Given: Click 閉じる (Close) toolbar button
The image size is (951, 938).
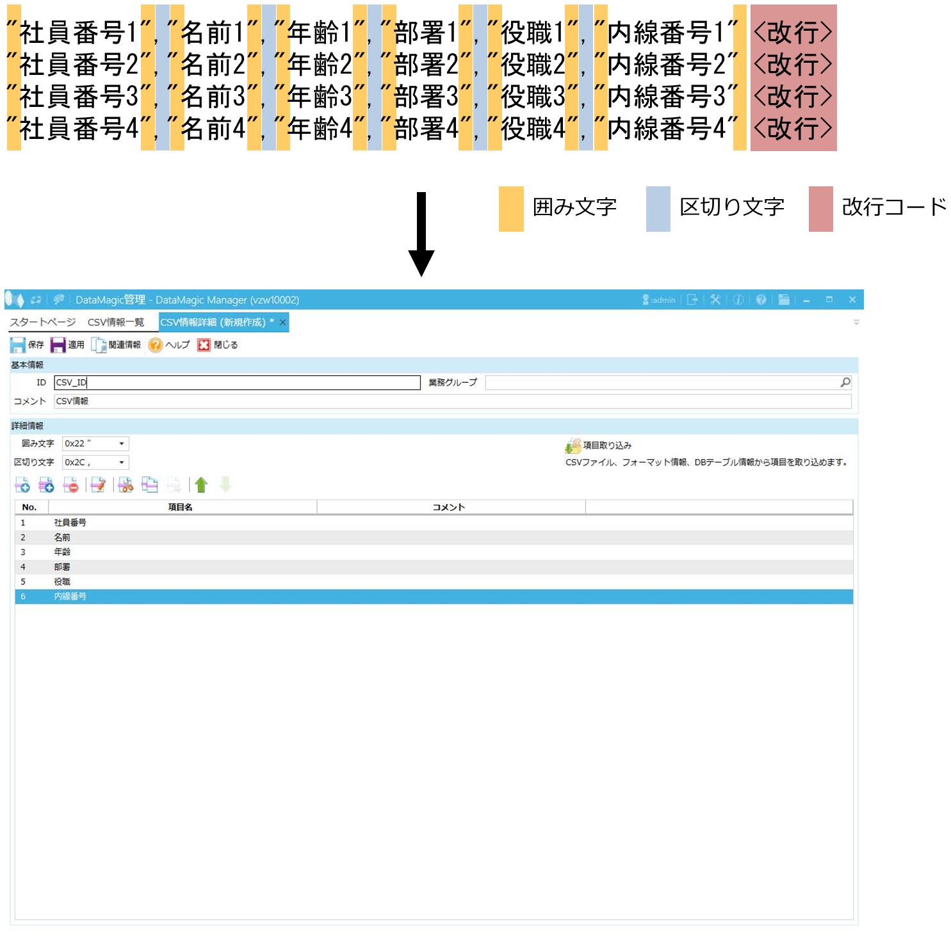Looking at the screenshot, I should click(x=218, y=345).
